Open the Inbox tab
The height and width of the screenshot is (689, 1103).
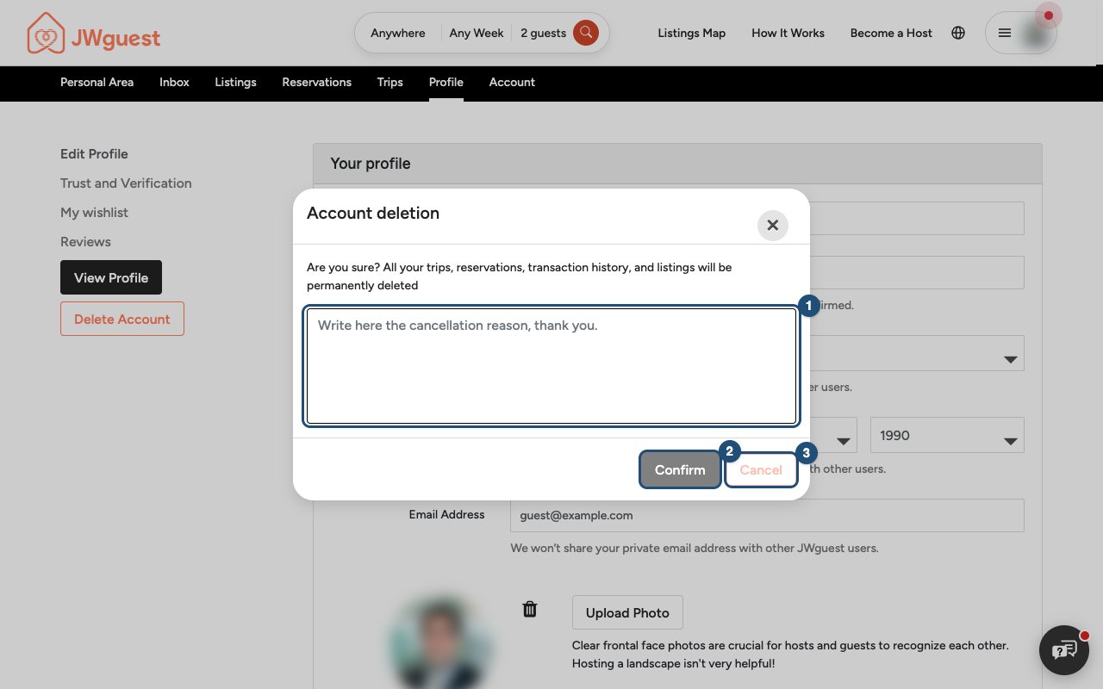click(174, 82)
